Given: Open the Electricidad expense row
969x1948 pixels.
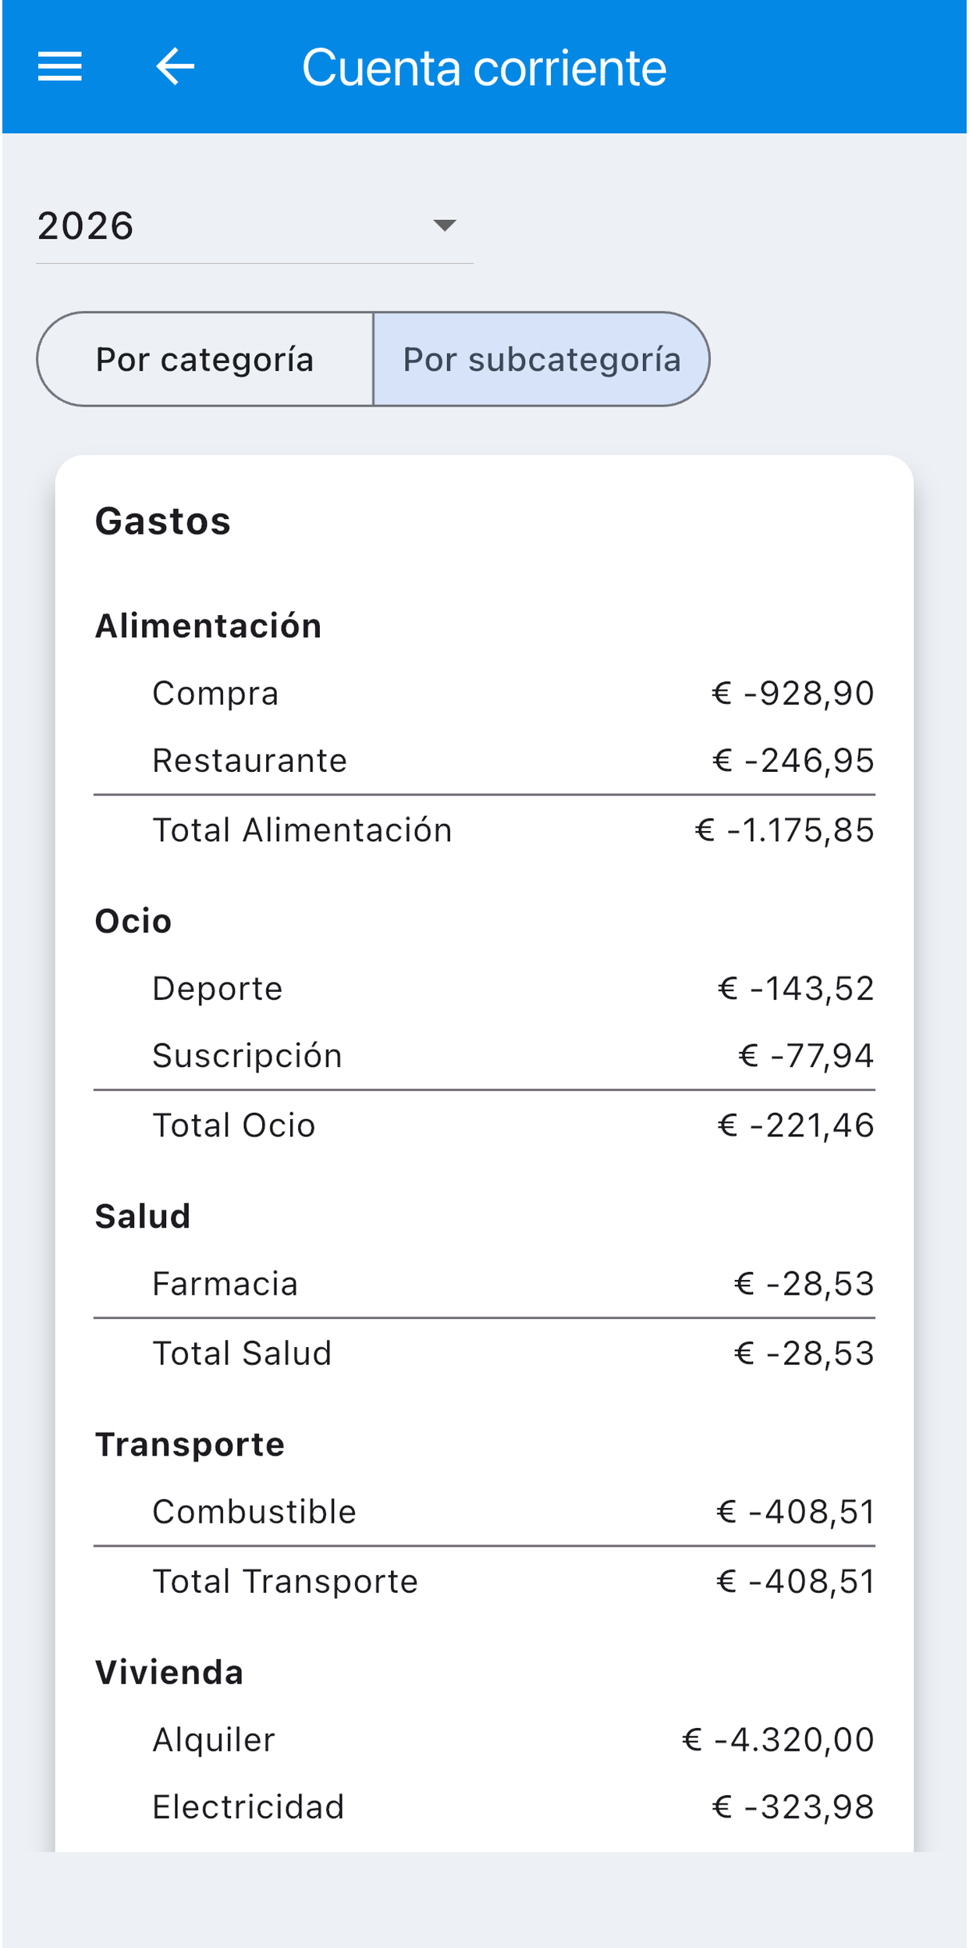Looking at the screenshot, I should [484, 1807].
